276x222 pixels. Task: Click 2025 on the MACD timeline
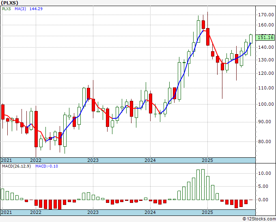(207, 212)
